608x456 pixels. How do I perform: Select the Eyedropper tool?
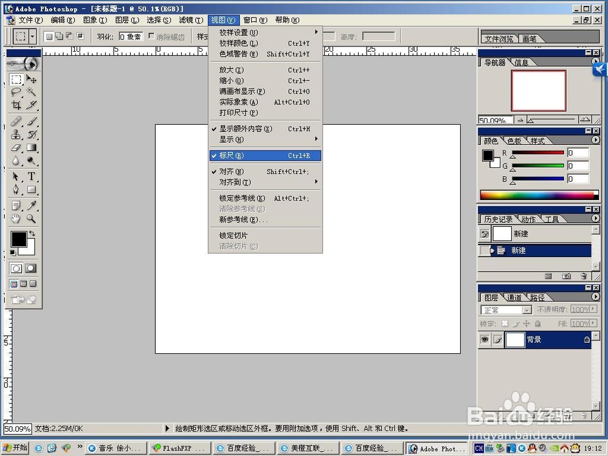coord(32,206)
